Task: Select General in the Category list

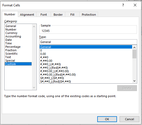Action: coord(18,26)
